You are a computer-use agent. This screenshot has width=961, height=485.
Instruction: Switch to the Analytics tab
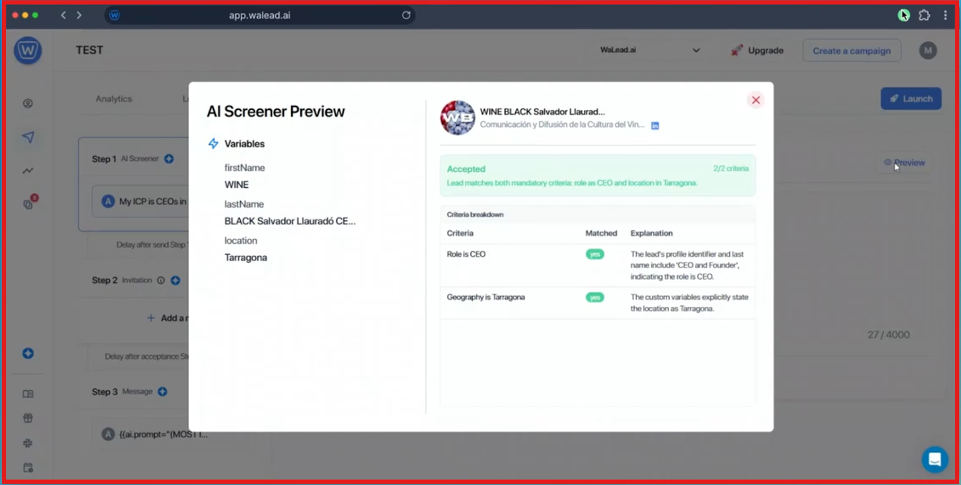click(x=114, y=99)
